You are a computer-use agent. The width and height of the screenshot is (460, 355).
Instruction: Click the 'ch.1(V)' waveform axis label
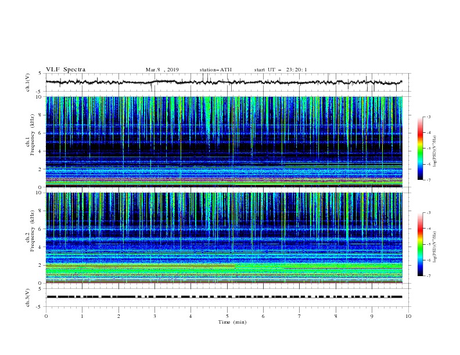[28, 82]
